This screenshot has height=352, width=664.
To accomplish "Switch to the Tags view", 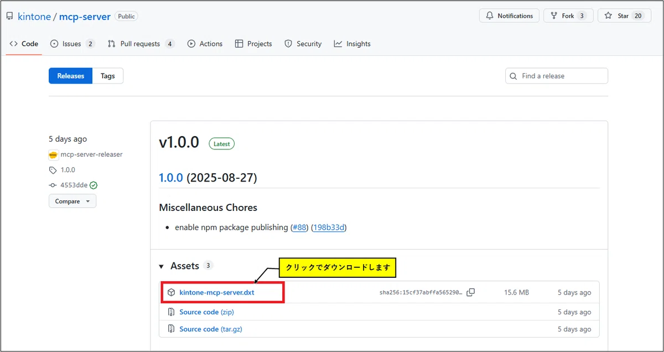I will point(108,76).
